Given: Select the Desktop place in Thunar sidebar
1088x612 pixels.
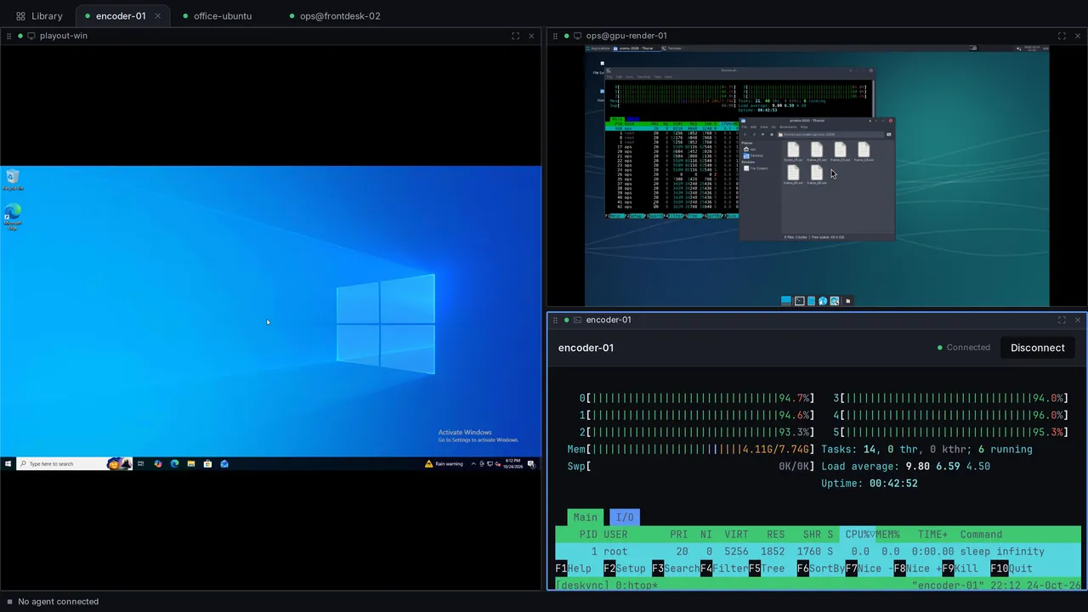Looking at the screenshot, I should [754, 156].
